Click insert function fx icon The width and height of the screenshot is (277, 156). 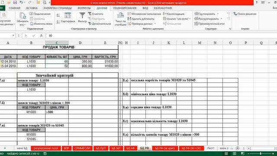pyautogui.click(x=41, y=36)
